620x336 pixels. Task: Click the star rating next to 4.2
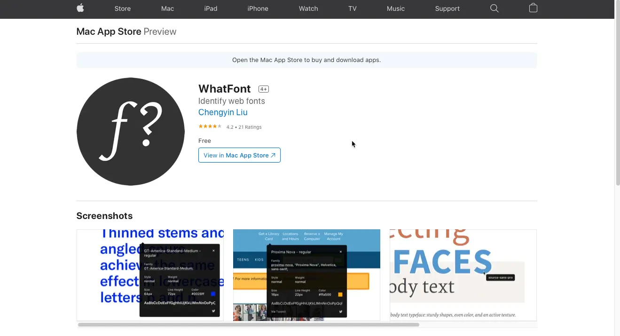pos(210,126)
